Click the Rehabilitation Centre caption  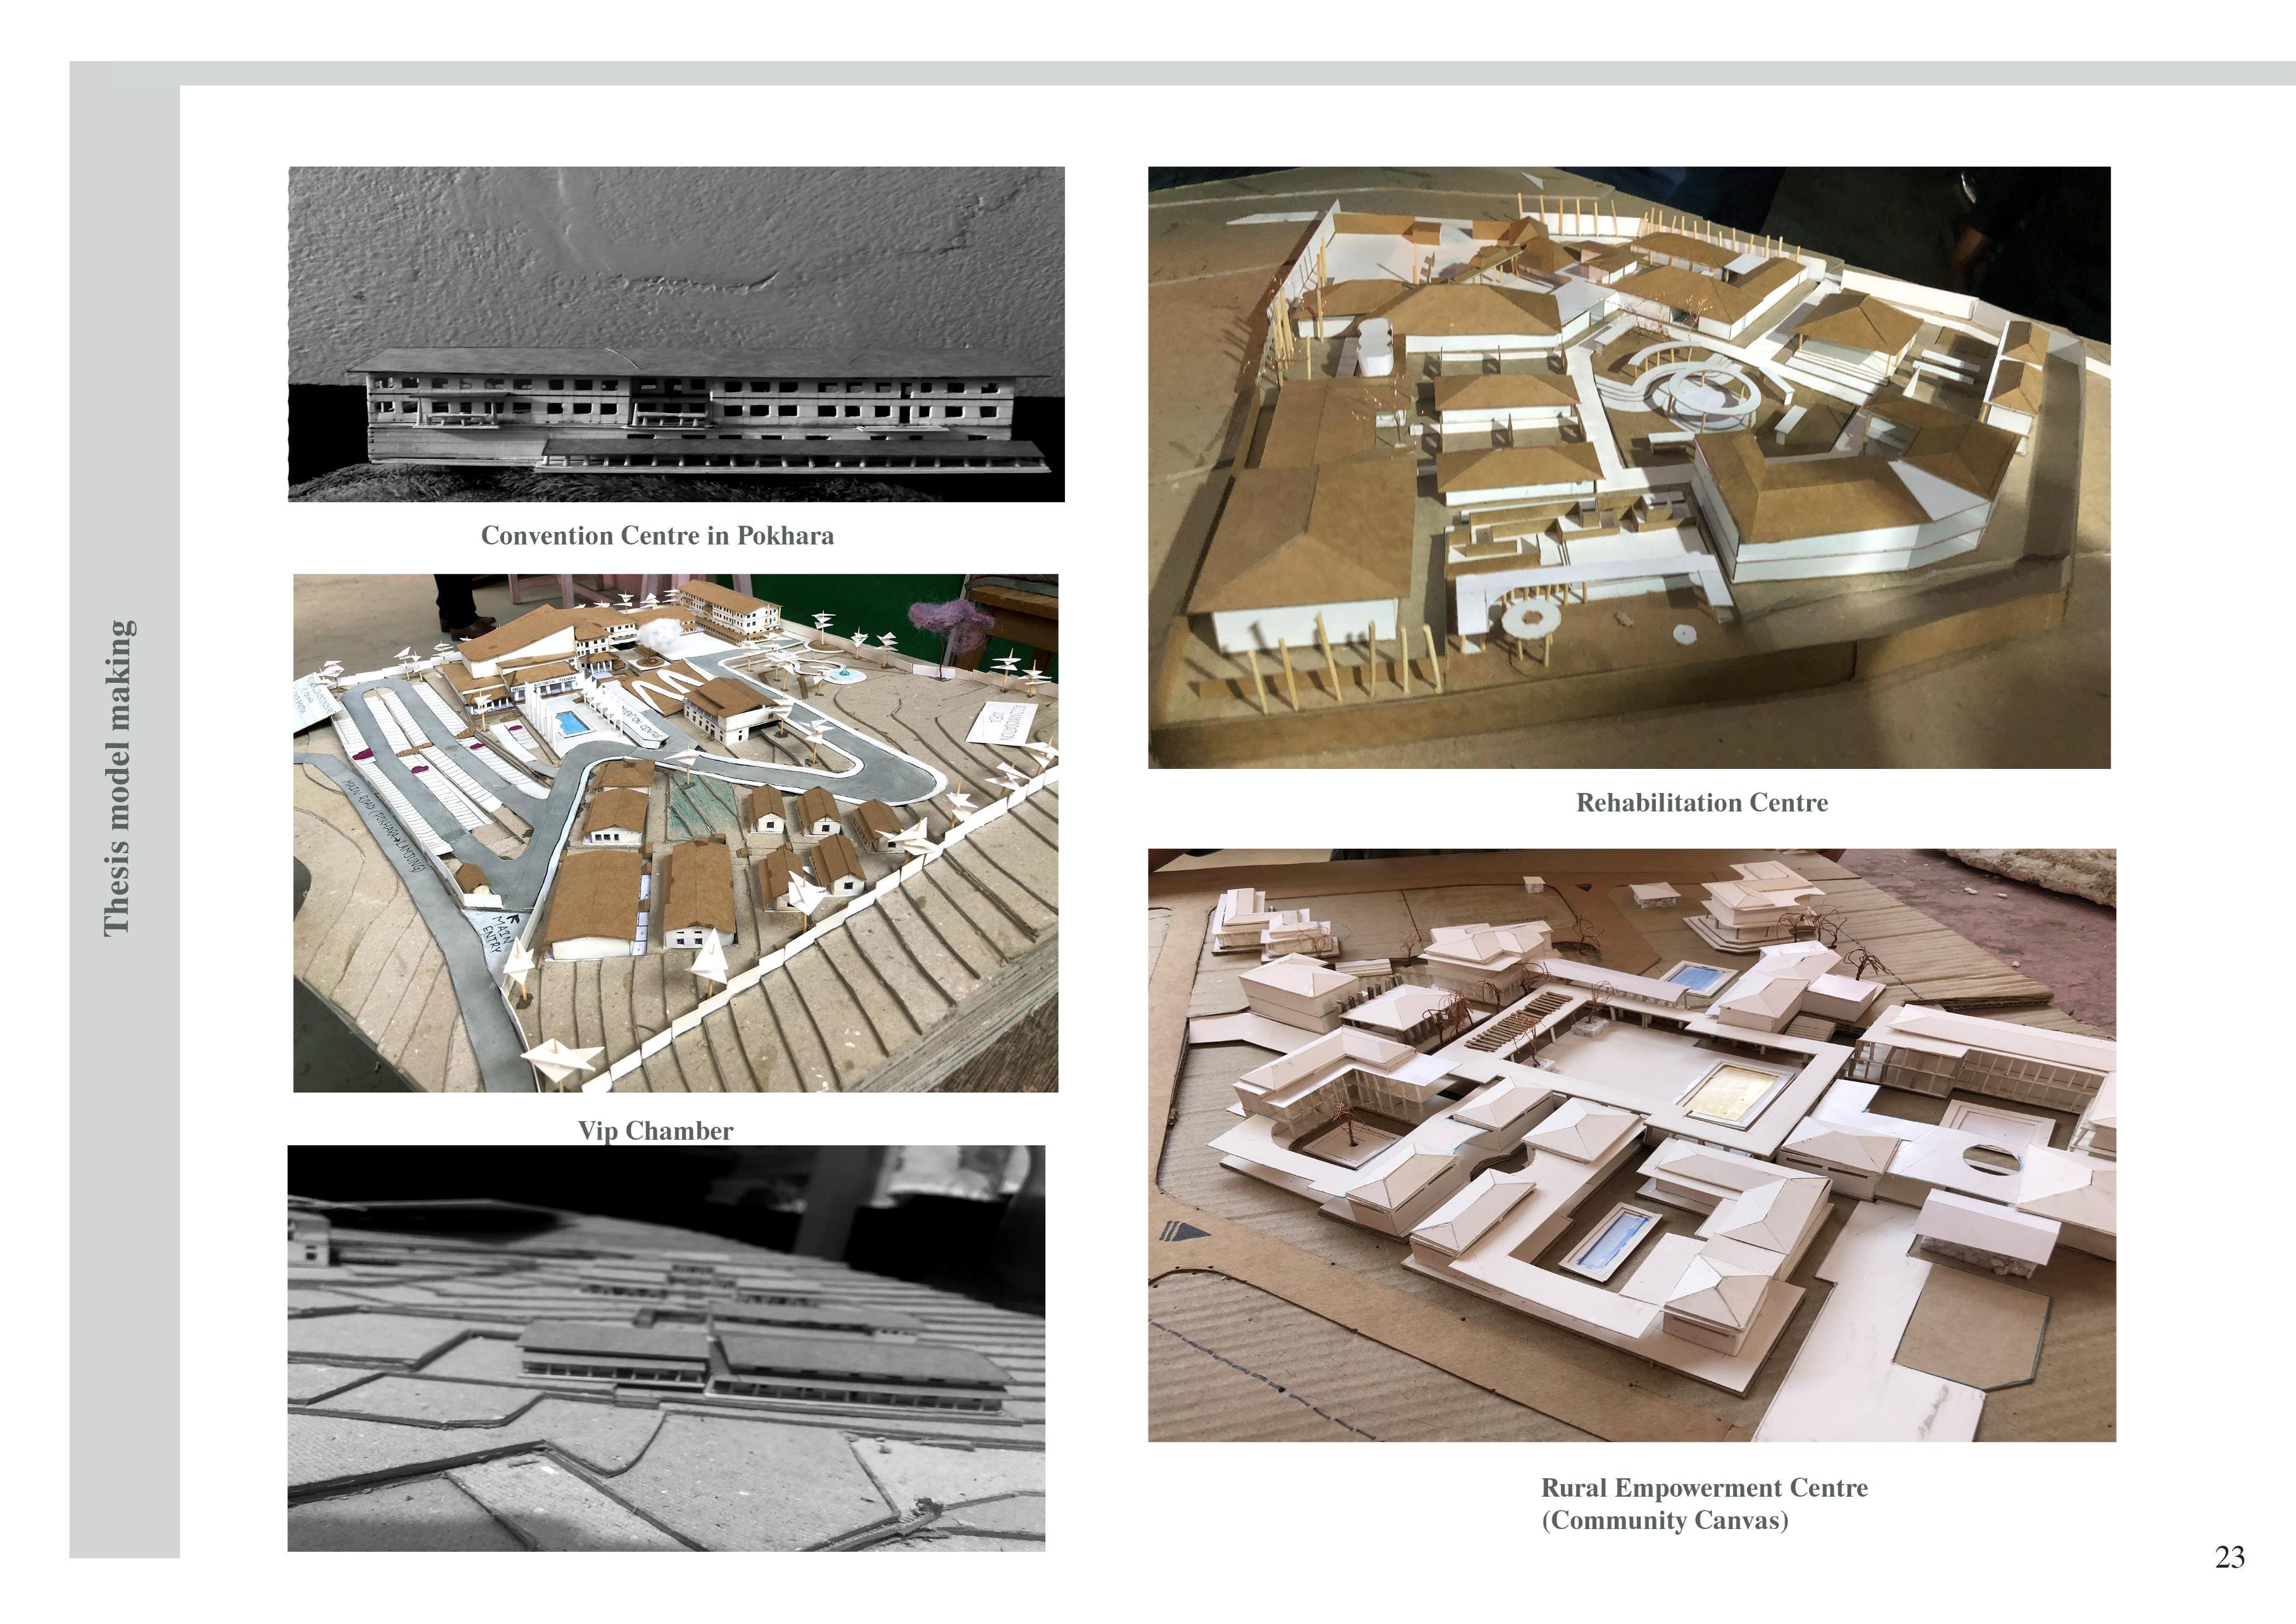[x=1701, y=803]
